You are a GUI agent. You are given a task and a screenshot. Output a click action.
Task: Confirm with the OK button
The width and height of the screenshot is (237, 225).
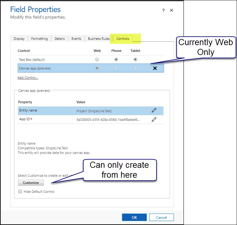pyautogui.click(x=134, y=217)
